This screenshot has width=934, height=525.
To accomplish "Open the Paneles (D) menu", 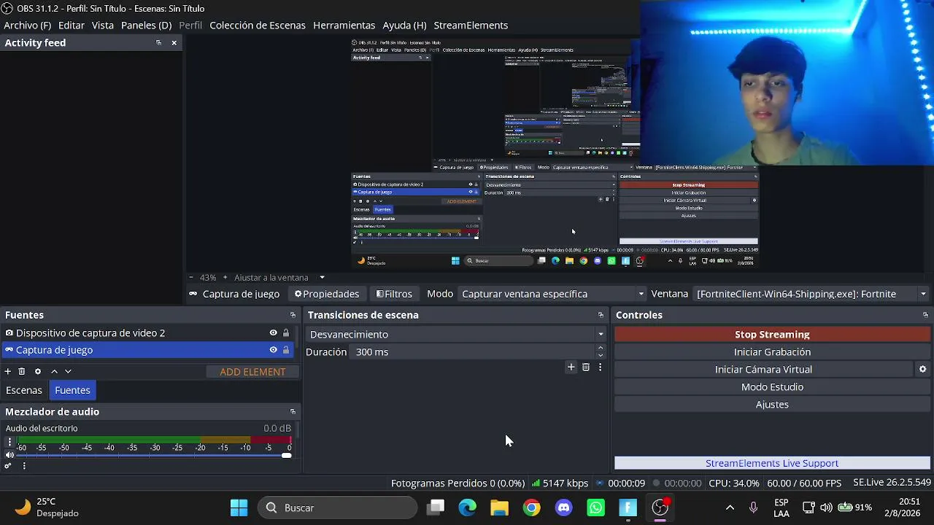I will tap(147, 26).
